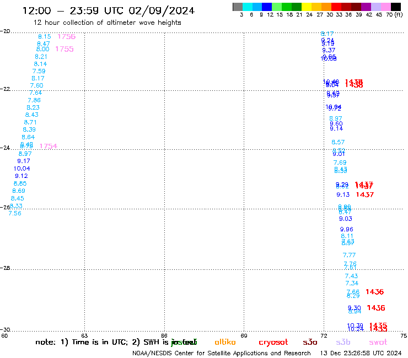Click the '13 Dec 23:26:58 UTC 2024' timestamp
Image resolution: width=408 pixels, height=358 pixels.
click(361, 354)
